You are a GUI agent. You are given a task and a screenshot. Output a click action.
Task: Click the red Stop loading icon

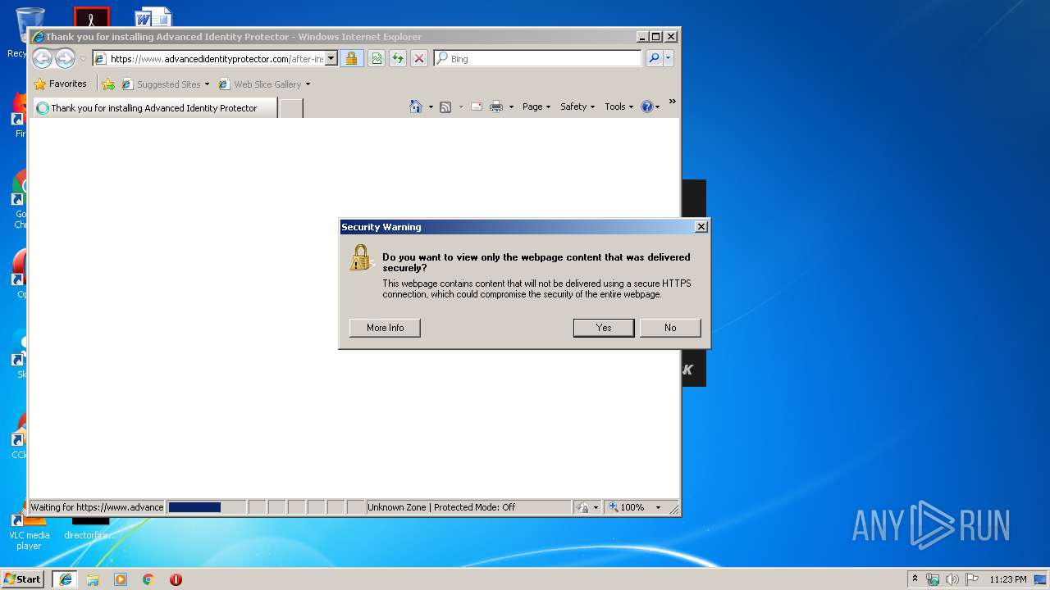(x=419, y=59)
